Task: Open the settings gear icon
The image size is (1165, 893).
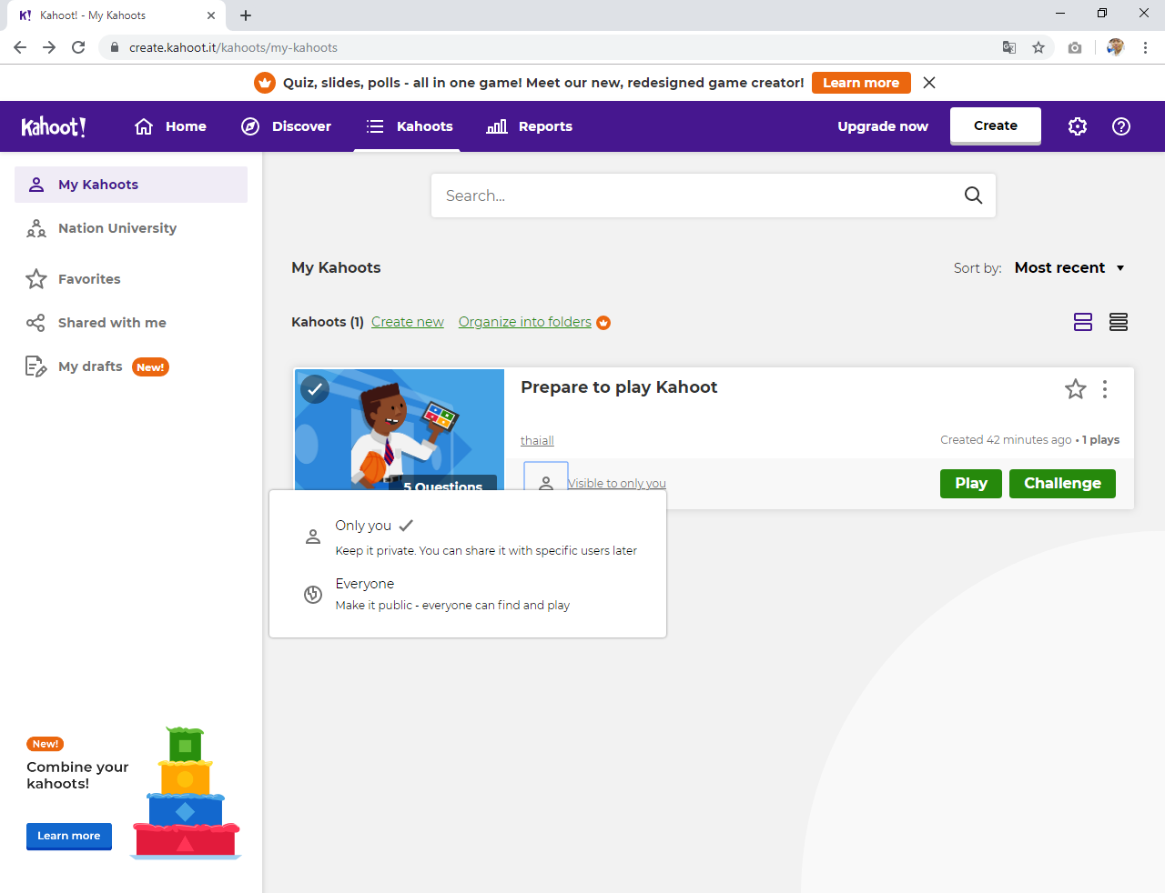Action: 1078,126
